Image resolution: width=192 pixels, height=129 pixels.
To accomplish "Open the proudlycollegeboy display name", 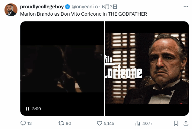I will [42, 7].
